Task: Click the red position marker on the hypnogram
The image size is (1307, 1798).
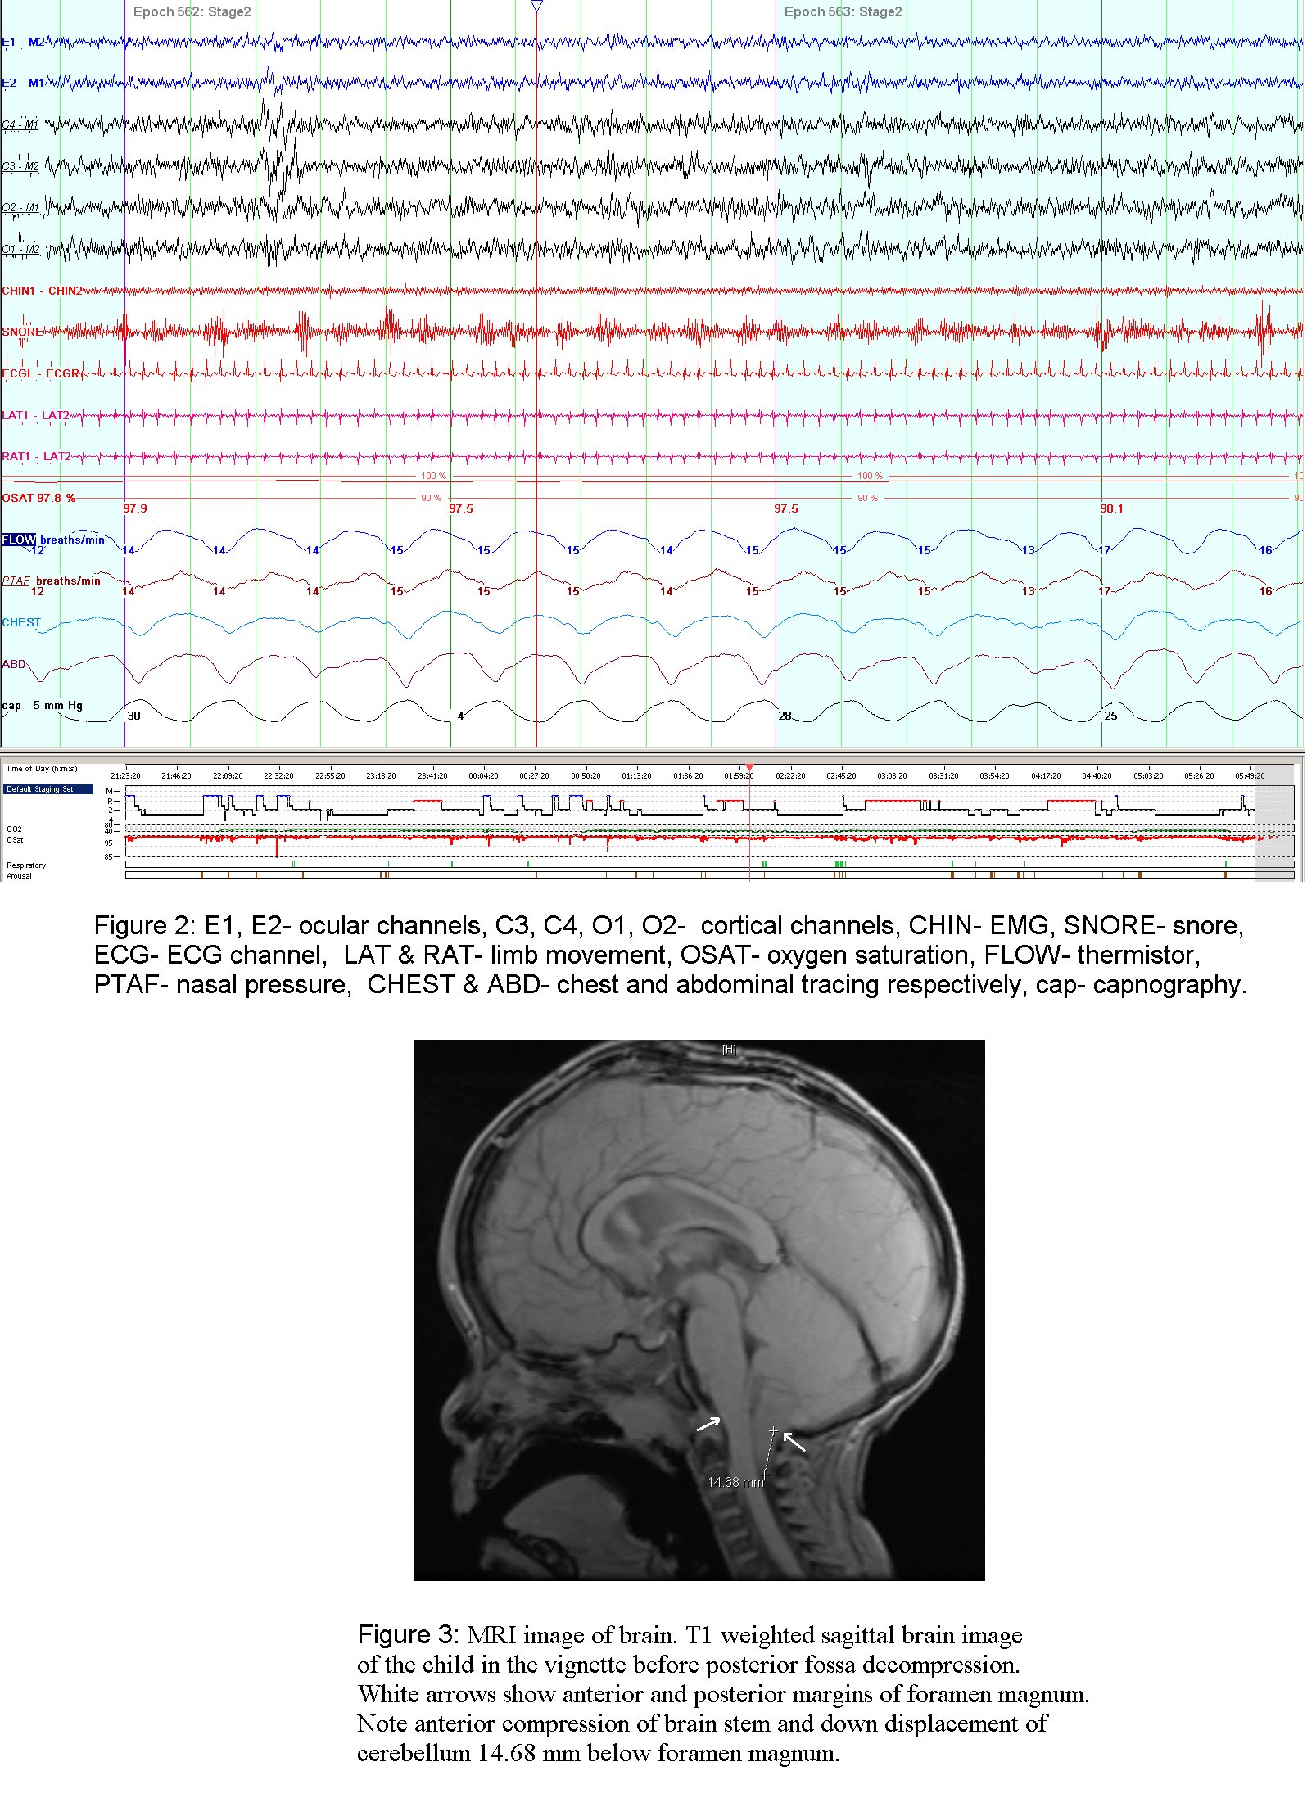Action: [749, 769]
